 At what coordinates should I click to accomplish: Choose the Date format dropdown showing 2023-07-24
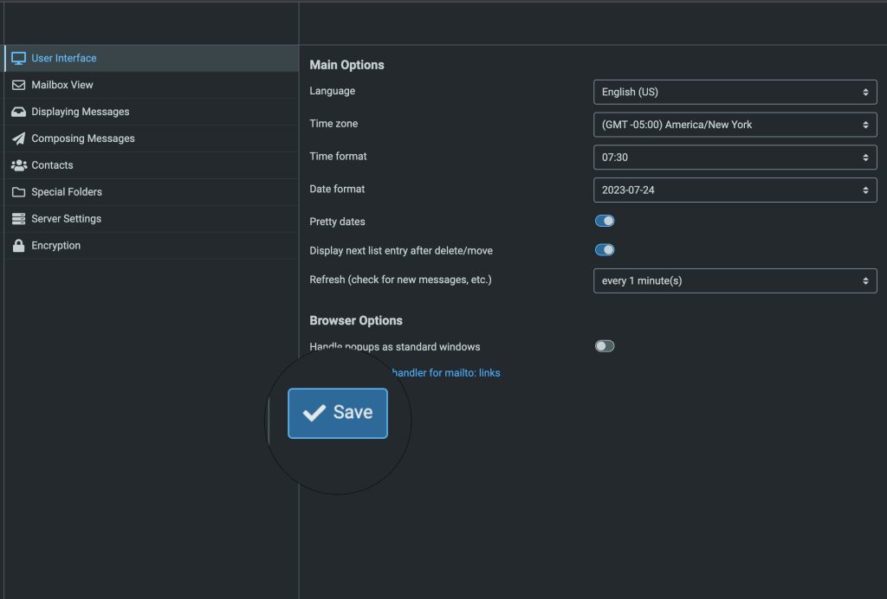735,190
